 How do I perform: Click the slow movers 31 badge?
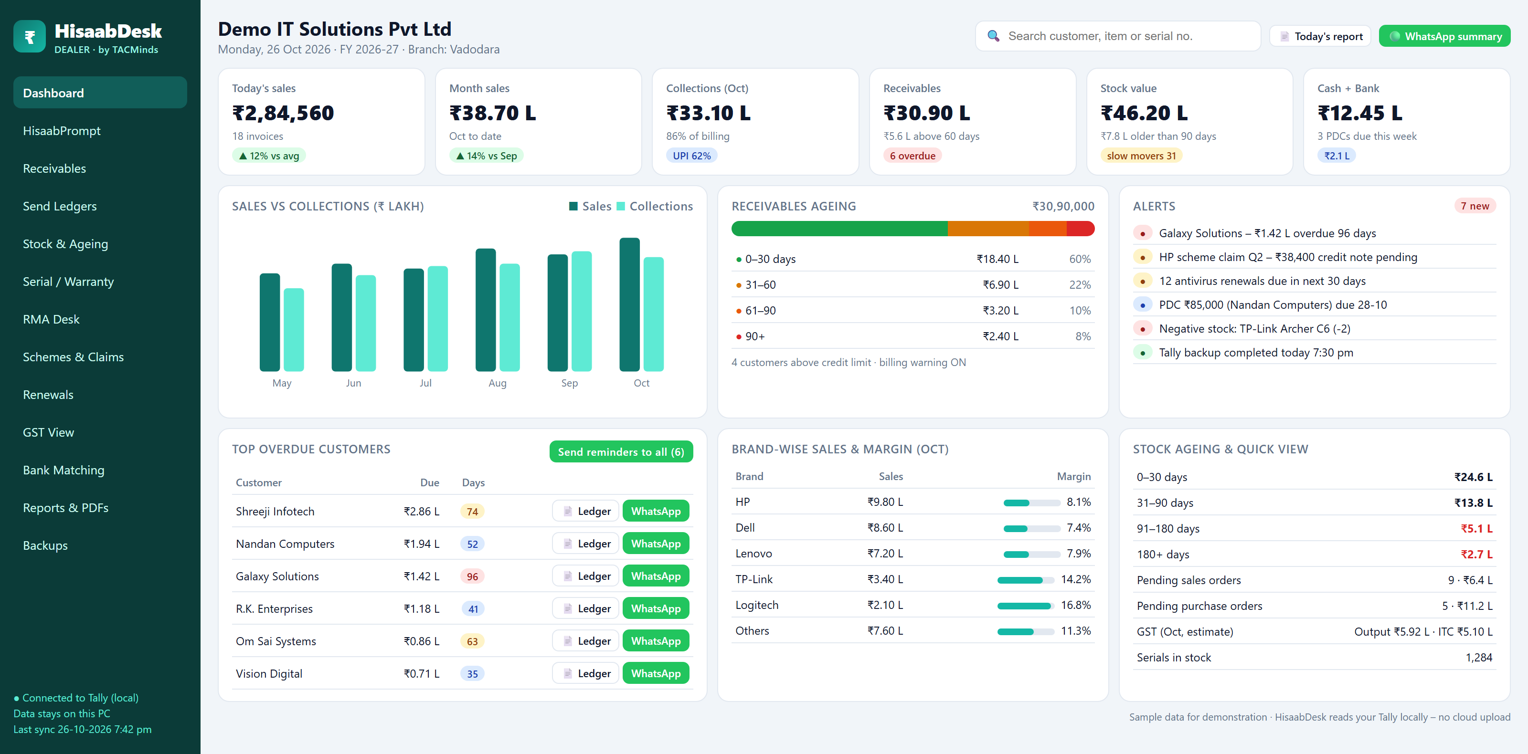click(1141, 156)
